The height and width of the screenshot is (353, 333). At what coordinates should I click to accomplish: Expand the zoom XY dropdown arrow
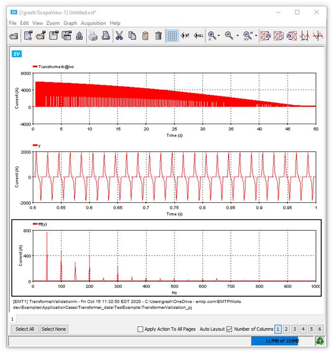pos(256,36)
